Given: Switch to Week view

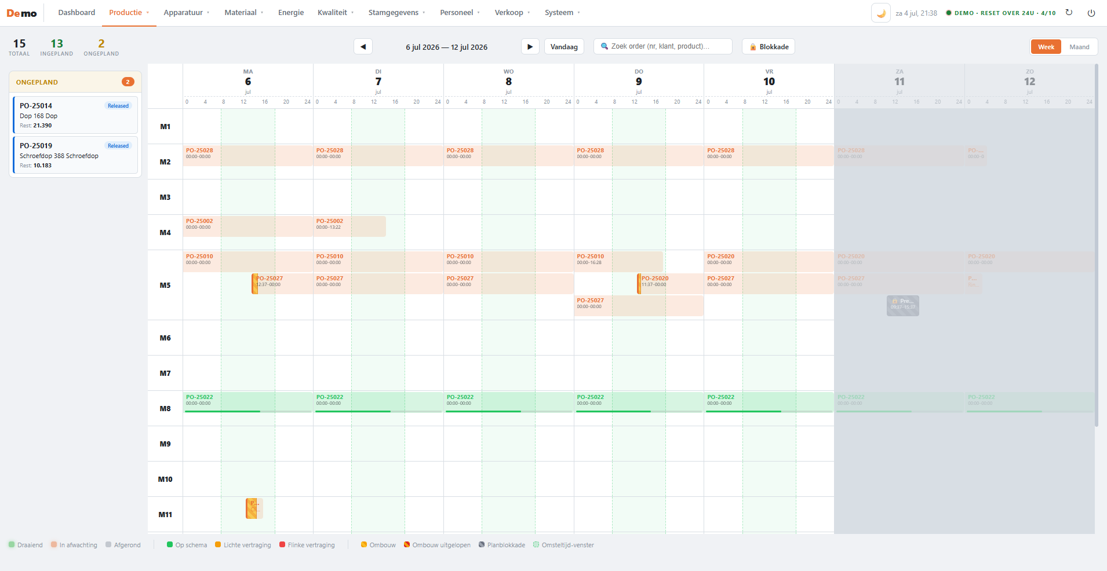Looking at the screenshot, I should click(x=1046, y=47).
